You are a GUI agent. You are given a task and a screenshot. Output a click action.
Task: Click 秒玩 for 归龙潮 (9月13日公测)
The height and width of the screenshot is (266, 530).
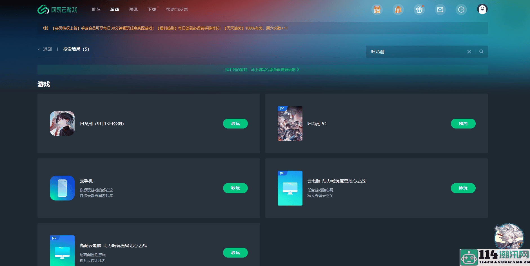(235, 124)
